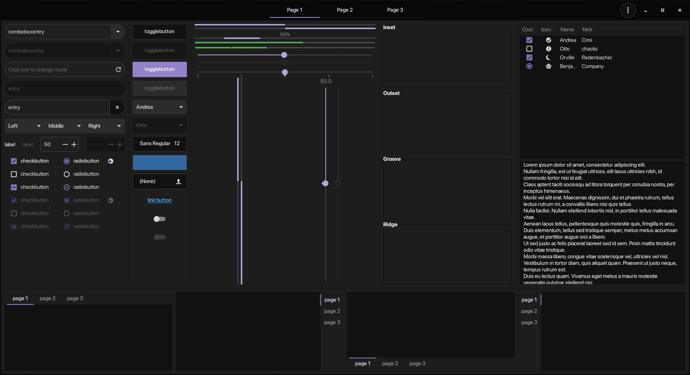Viewport: 690px width, 375px height.
Task: Click the checkmark icon in Andrea's row
Action: tap(548, 40)
